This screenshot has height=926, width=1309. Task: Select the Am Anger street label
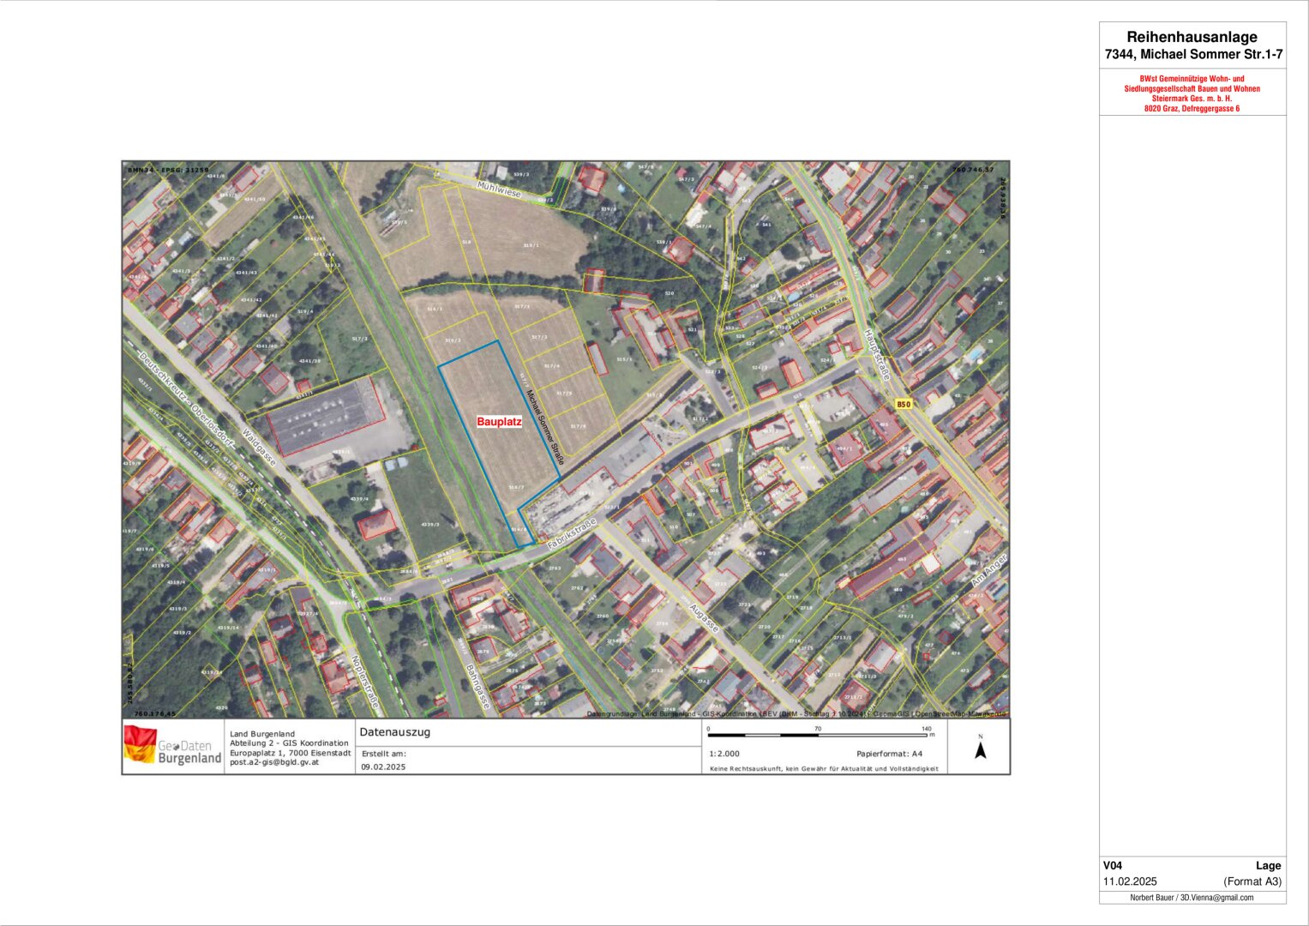[x=988, y=575]
